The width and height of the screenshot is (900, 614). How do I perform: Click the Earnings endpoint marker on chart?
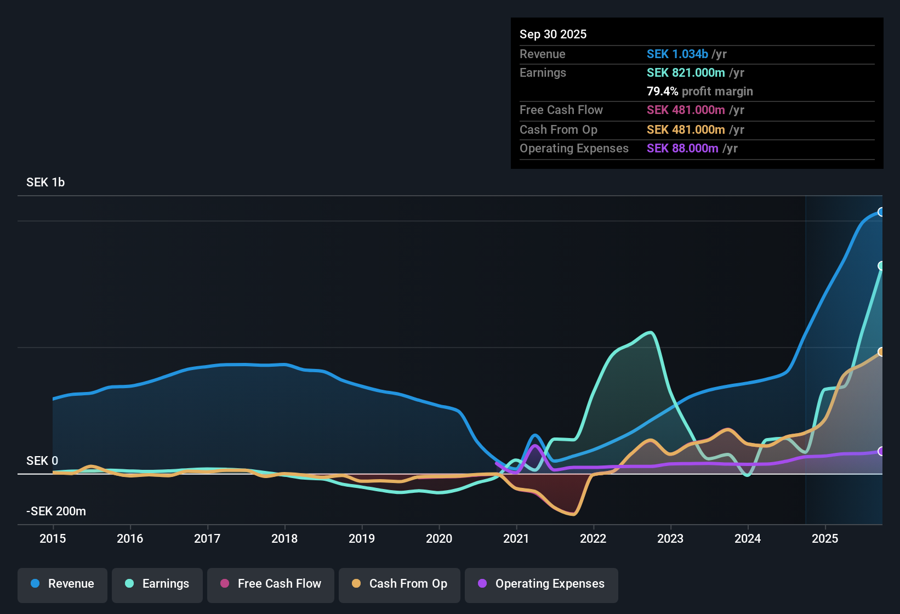click(881, 266)
